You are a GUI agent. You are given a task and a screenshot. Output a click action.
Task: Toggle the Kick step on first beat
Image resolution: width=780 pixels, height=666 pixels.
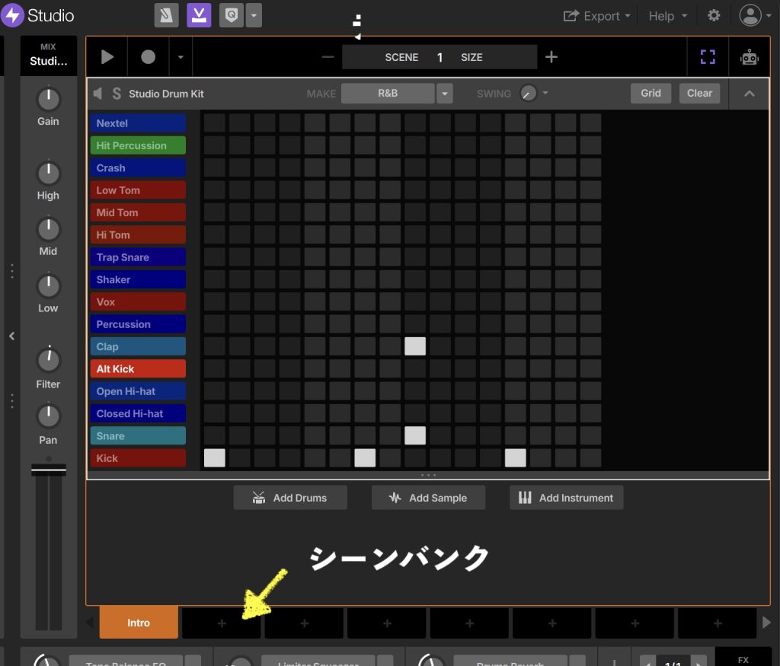(x=215, y=457)
